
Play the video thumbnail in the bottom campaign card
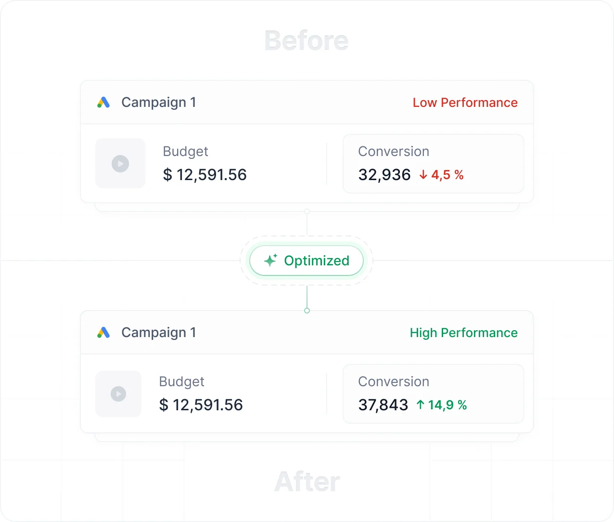tap(118, 394)
